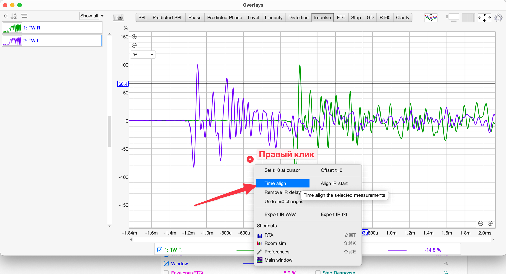Switch to the Step tab
506x274 pixels.
(x=356, y=18)
